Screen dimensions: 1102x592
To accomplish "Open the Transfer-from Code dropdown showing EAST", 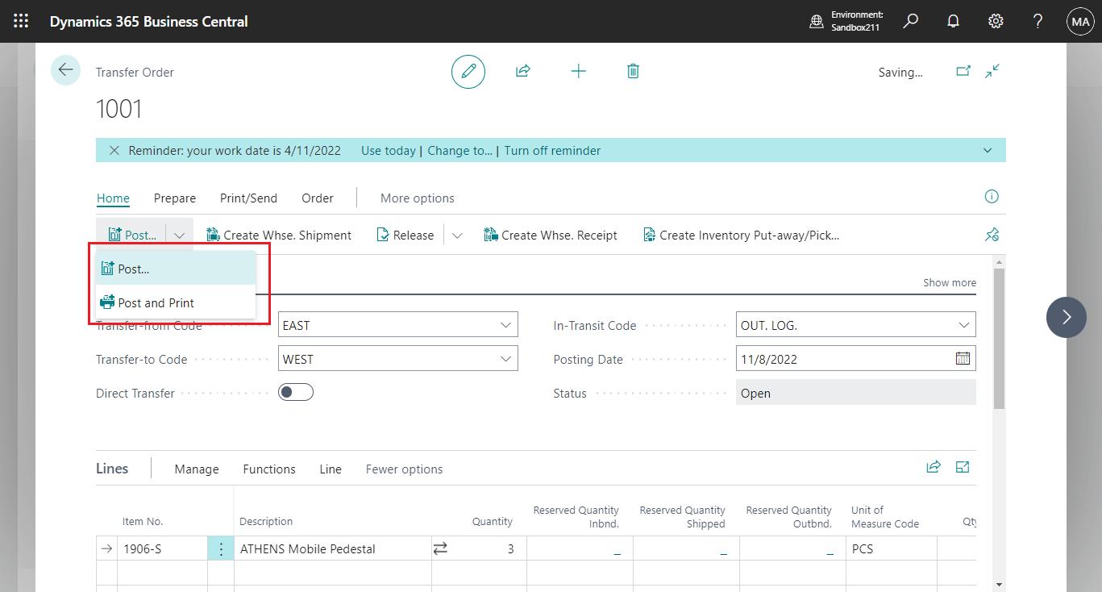I will pos(506,324).
